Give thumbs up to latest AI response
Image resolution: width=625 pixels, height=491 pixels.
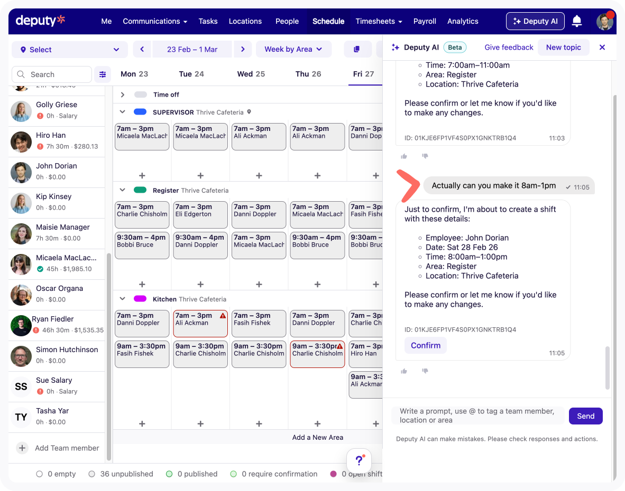click(x=404, y=371)
